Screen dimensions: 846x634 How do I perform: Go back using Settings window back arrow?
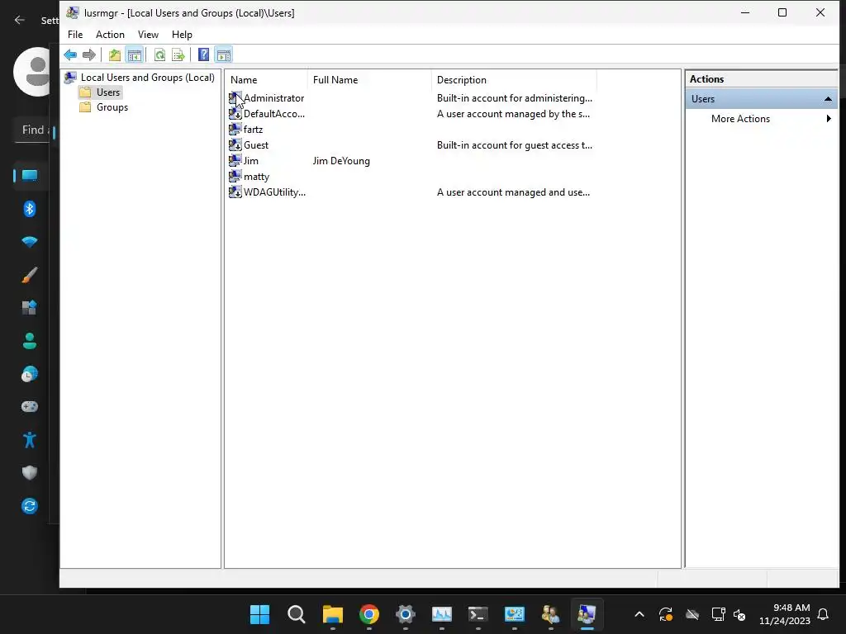[20, 20]
